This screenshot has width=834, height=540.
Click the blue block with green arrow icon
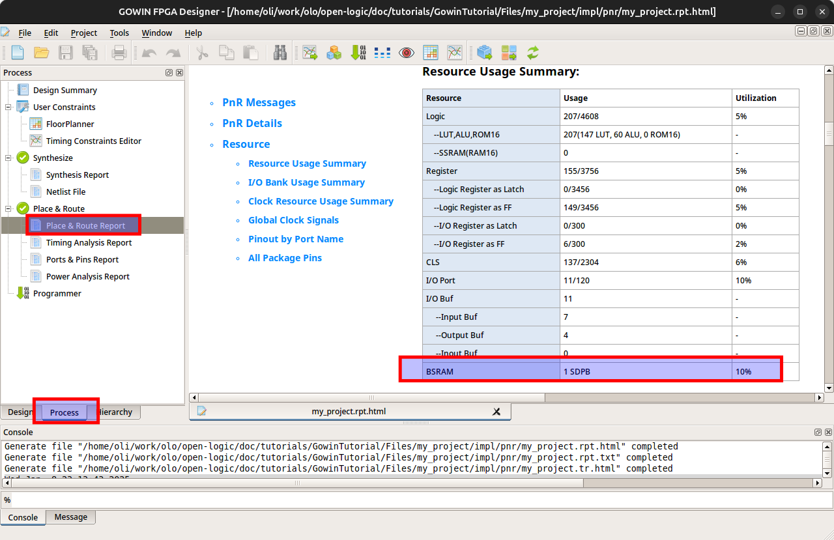pyautogui.click(x=485, y=53)
